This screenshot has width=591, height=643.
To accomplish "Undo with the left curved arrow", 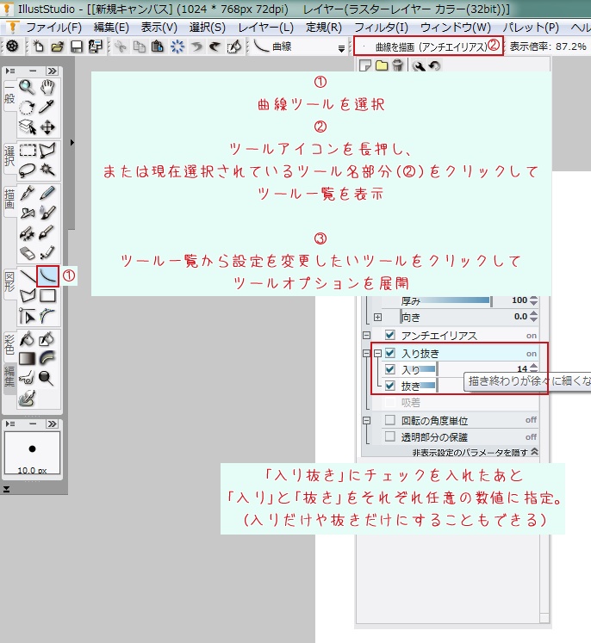I will pyautogui.click(x=196, y=46).
